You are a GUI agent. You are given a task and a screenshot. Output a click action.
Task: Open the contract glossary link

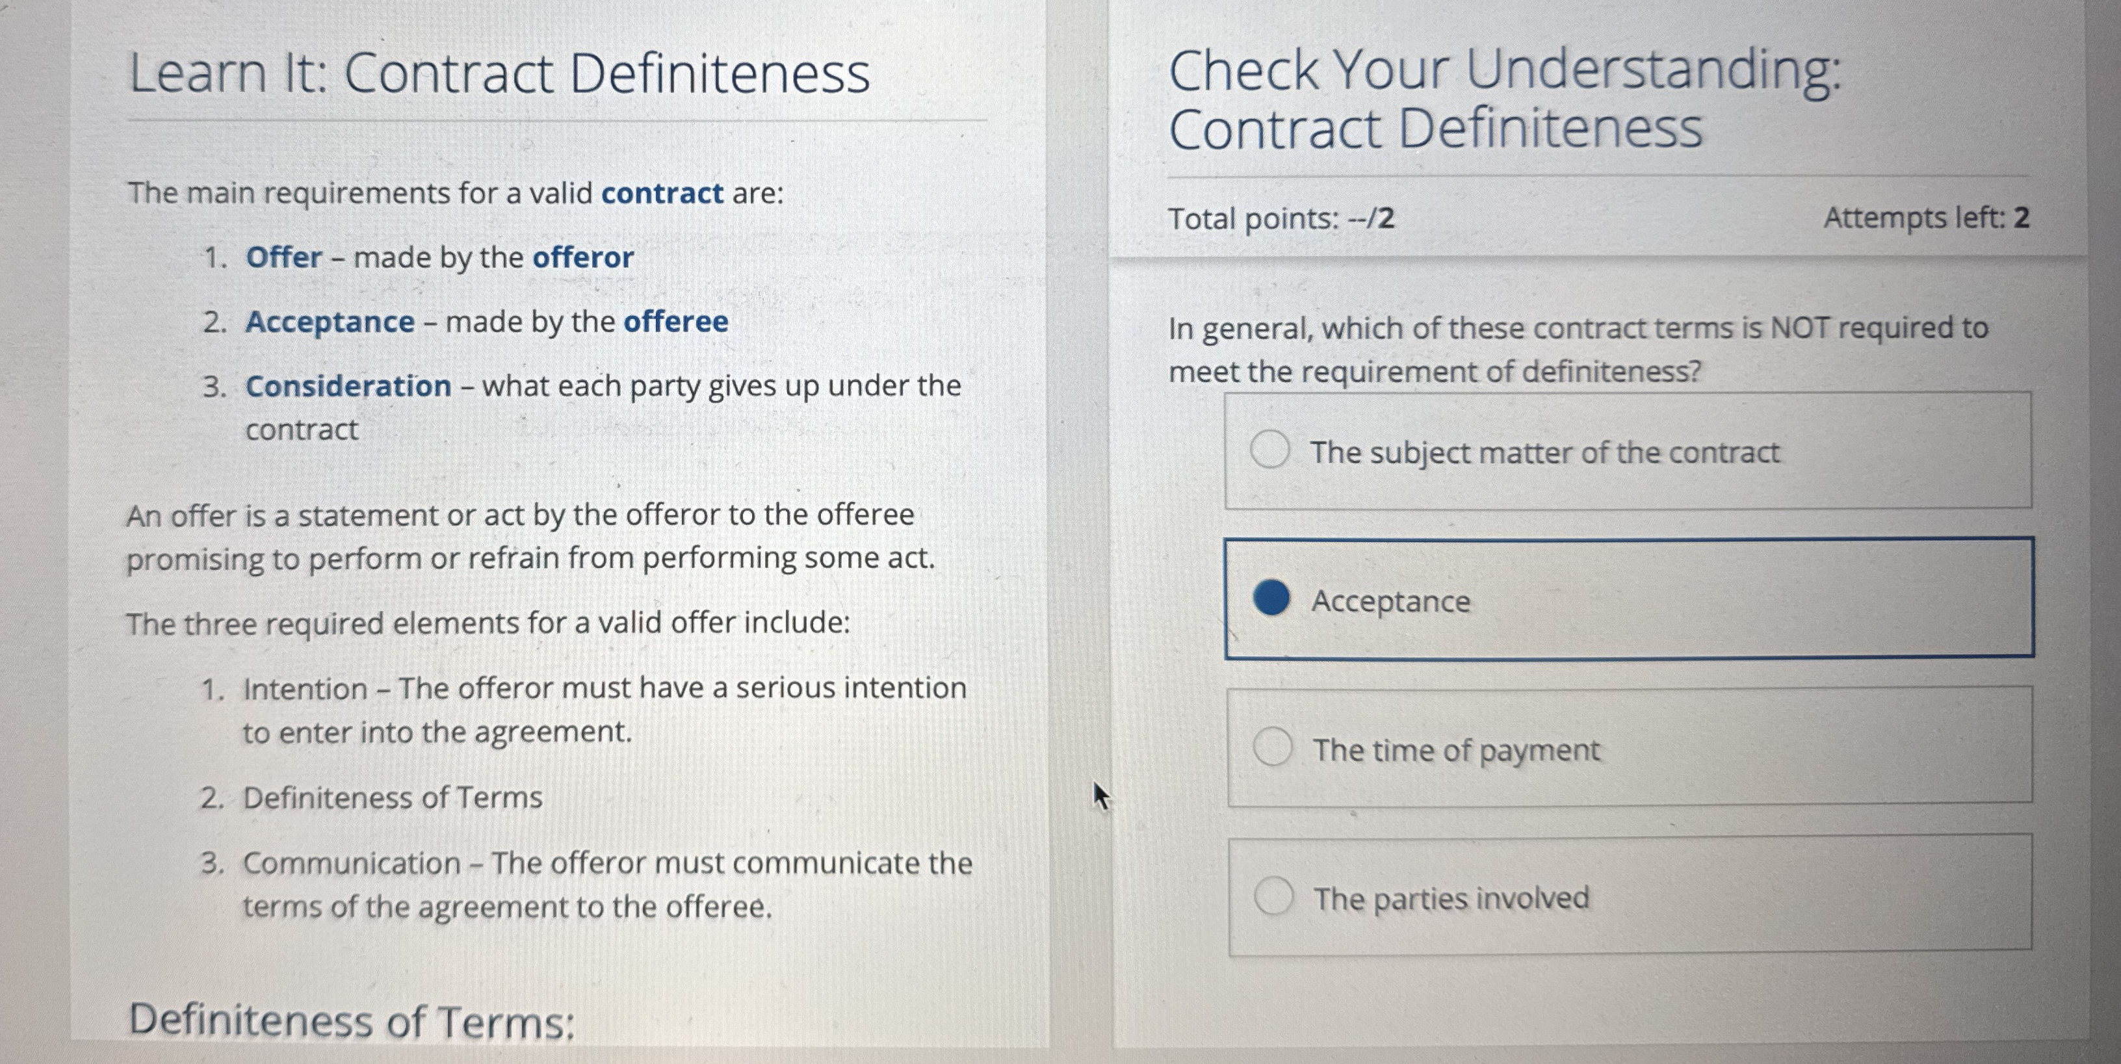663,192
